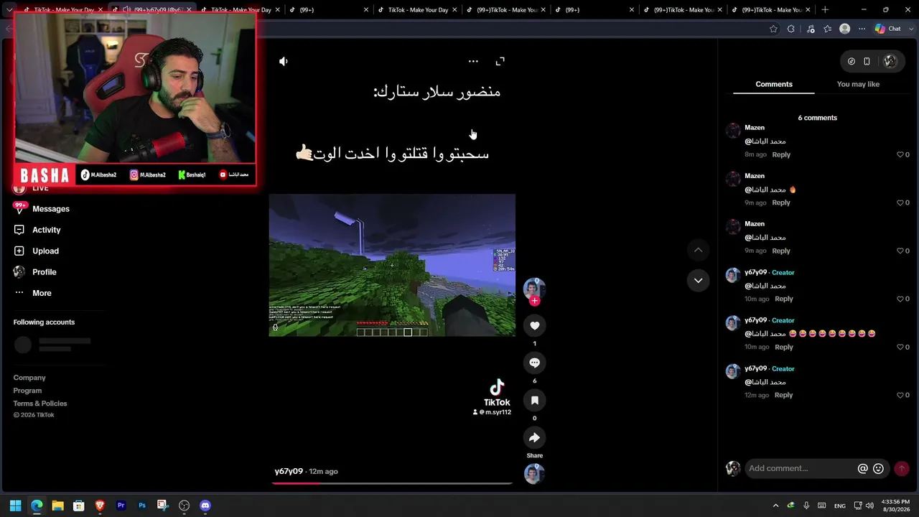Open the video's comment bubble icon
This screenshot has width=919, height=517.
[x=534, y=363]
